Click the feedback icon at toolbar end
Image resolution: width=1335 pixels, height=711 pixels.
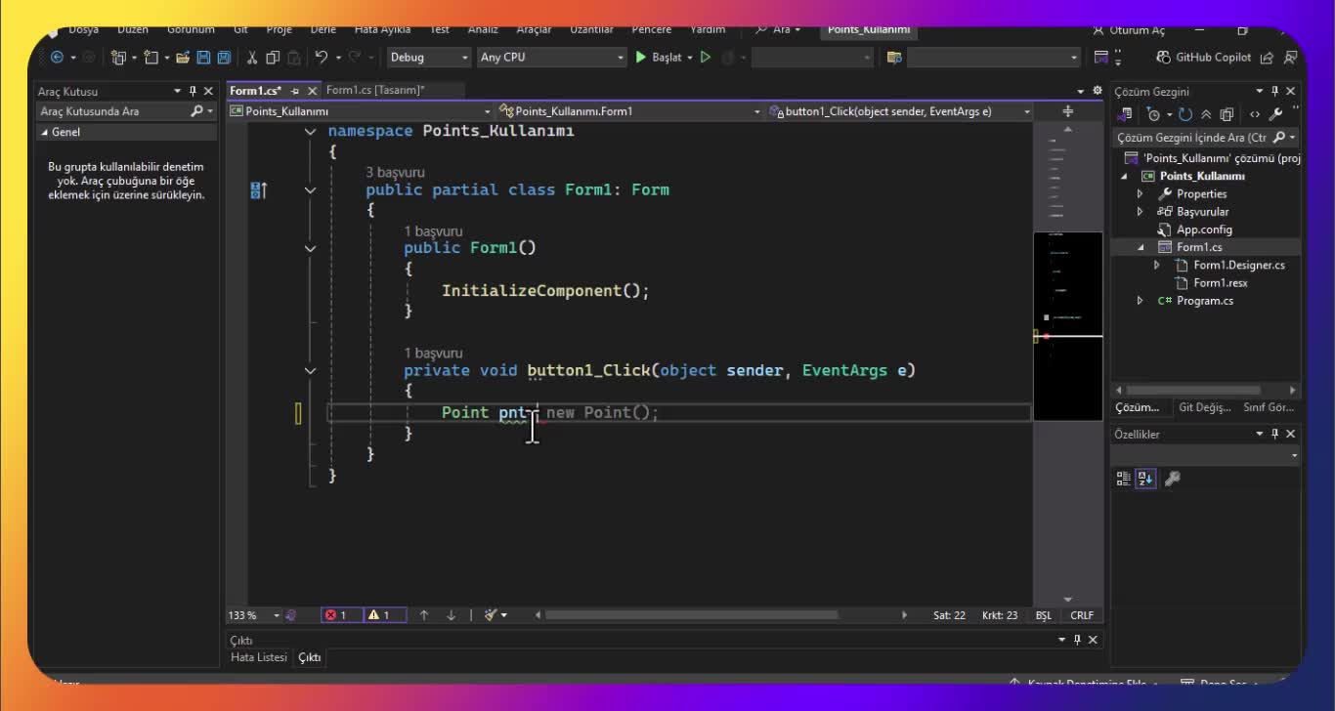coord(1290,58)
